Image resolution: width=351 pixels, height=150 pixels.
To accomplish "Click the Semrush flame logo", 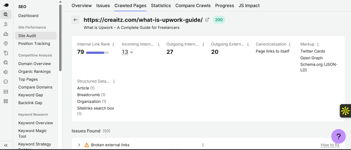I will 6,5.
